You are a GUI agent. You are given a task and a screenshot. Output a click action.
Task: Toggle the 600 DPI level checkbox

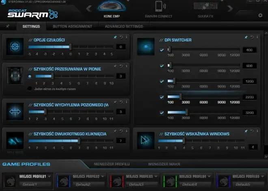(x=162, y=66)
